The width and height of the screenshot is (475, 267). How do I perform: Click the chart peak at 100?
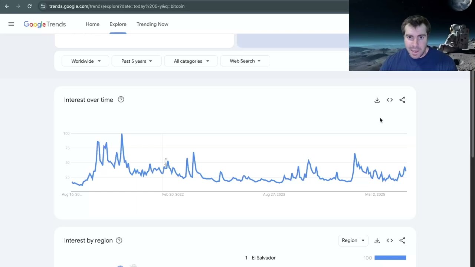coord(122,133)
